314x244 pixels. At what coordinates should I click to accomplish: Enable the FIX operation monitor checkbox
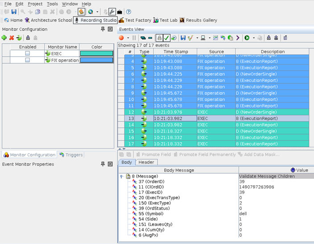coord(27,60)
